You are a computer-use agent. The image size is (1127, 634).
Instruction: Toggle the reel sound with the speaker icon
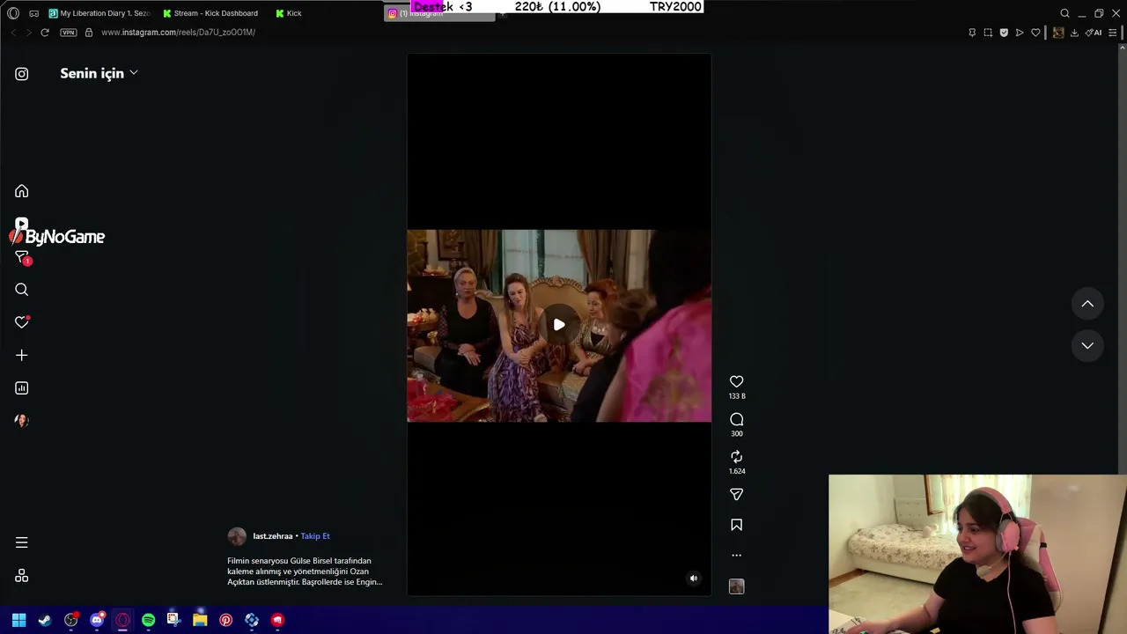tap(694, 579)
